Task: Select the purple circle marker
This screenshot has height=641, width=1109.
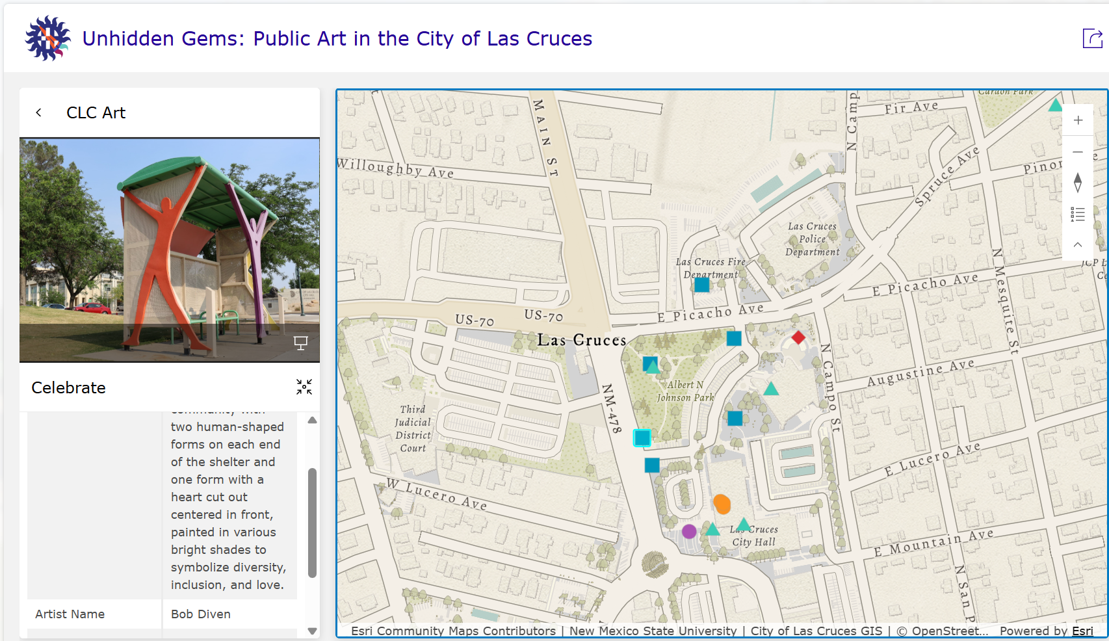Action: (x=689, y=531)
